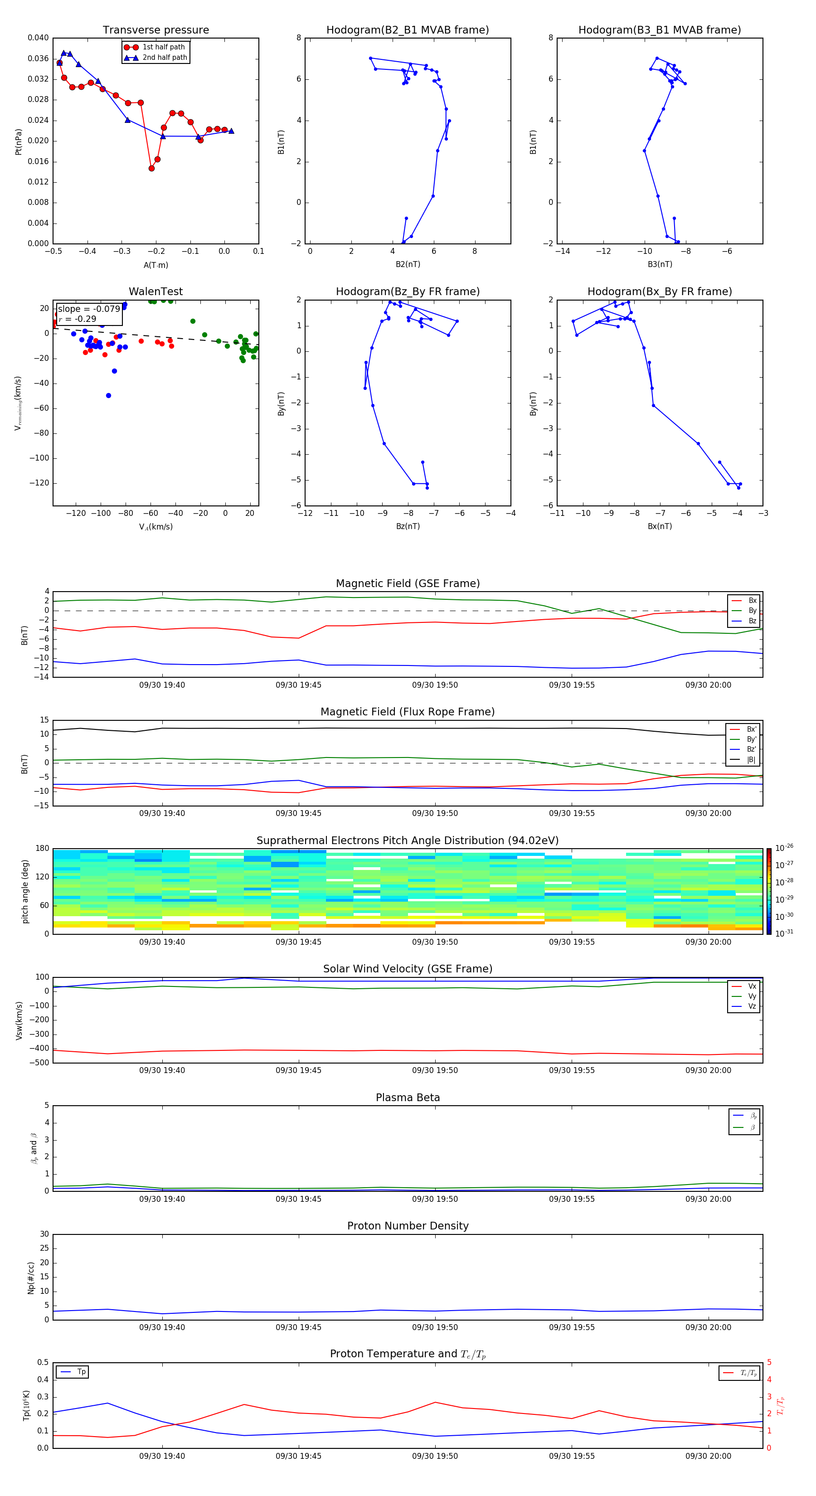Click 'Hodogram(B3_B1 MVAB frame)' title
Image resolution: width=816 pixels, height=1496 pixels.
tap(660, 30)
